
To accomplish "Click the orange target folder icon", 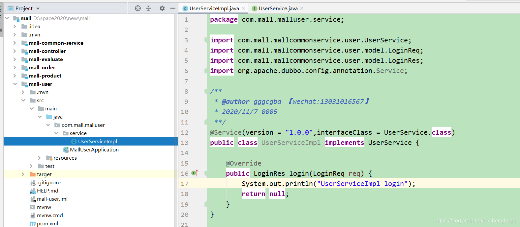I will 33,174.
